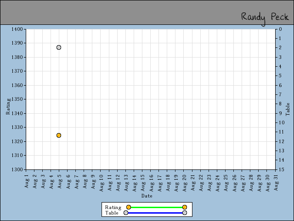This screenshot has width=294, height=221.
Task: Click the blue Table legend line
Action: [155, 213]
